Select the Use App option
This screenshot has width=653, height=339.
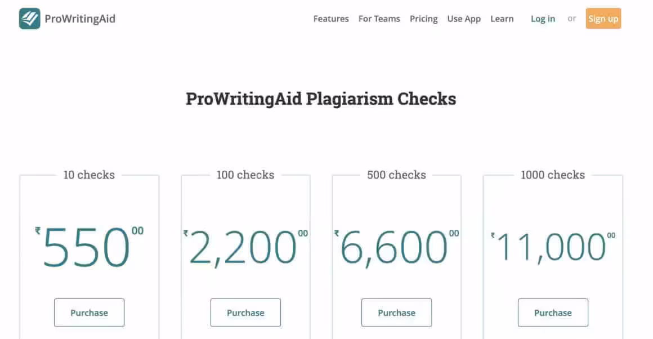[464, 19]
